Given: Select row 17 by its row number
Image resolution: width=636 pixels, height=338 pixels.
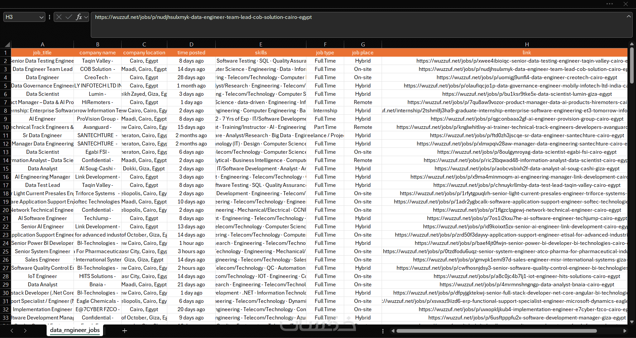Looking at the screenshot, I should click(6, 185).
